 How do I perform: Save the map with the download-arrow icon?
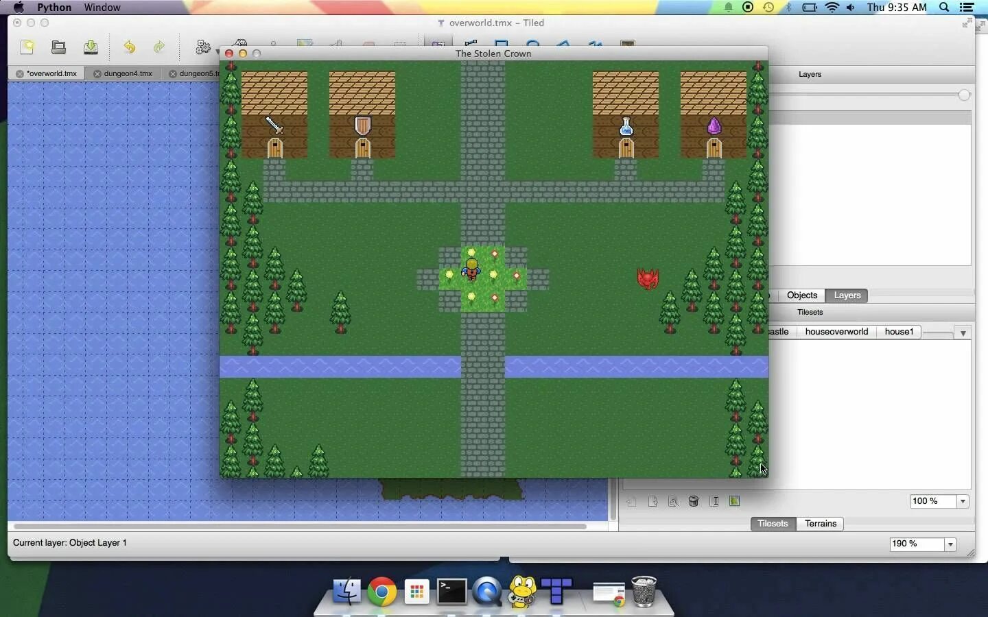coord(91,47)
